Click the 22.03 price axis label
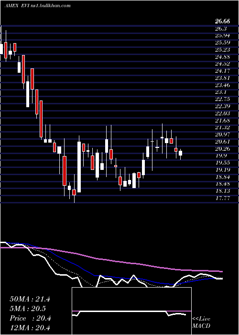 coord(223,113)
